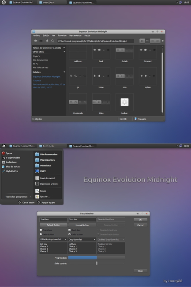This screenshot has height=287, width=191.
Task: Select the 'titles' folder thumbnail
Action: (x=101, y=102)
